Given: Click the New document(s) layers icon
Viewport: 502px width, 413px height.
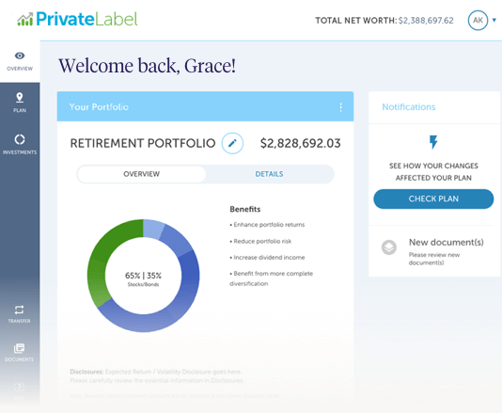Looking at the screenshot, I should [x=389, y=247].
